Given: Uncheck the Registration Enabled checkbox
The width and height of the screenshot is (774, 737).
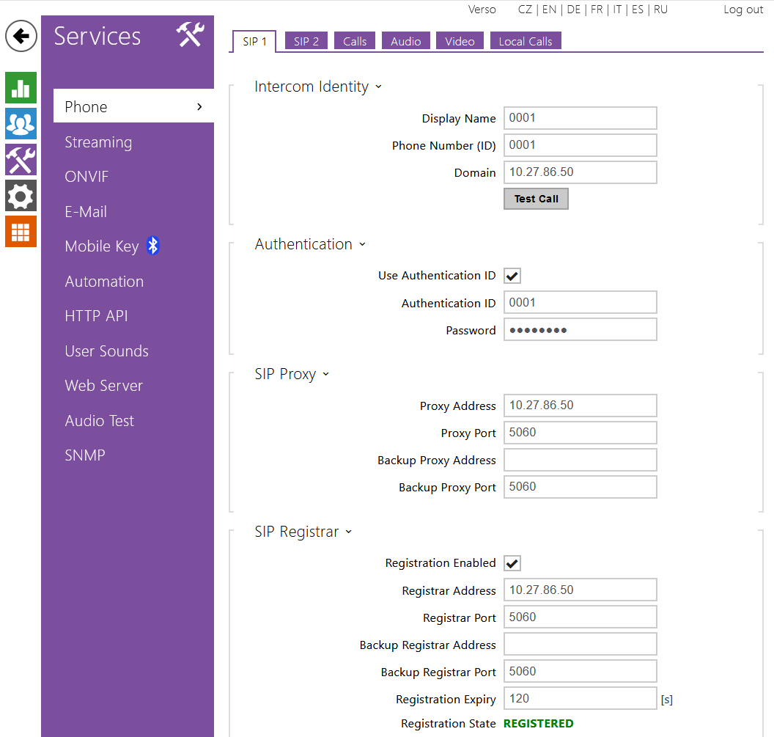Looking at the screenshot, I should [512, 563].
